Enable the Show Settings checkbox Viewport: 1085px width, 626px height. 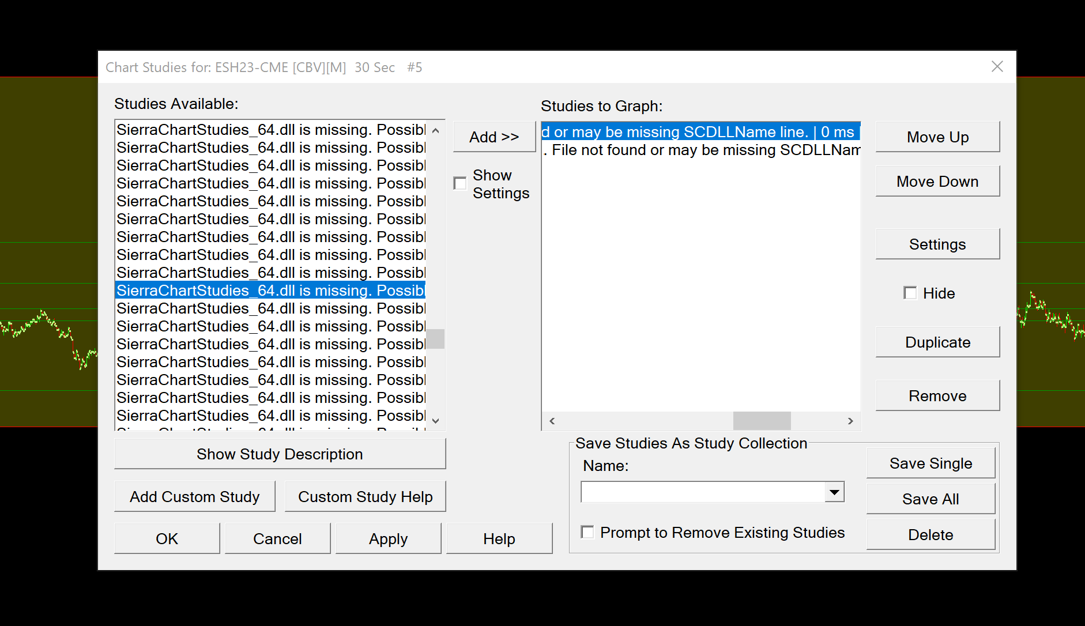(x=460, y=183)
